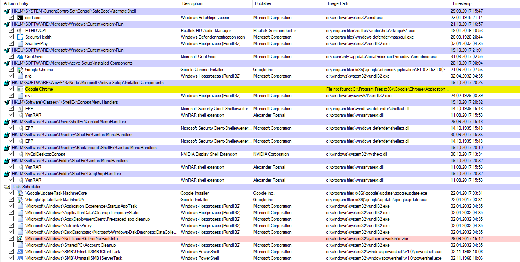Select the Task Scheduler group row
Screen dimensions: 520x262
point(260,187)
